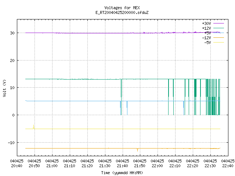This screenshot has width=235, height=176.
Task: Click the yellow -5V legend line sample
Action: click(218, 43)
